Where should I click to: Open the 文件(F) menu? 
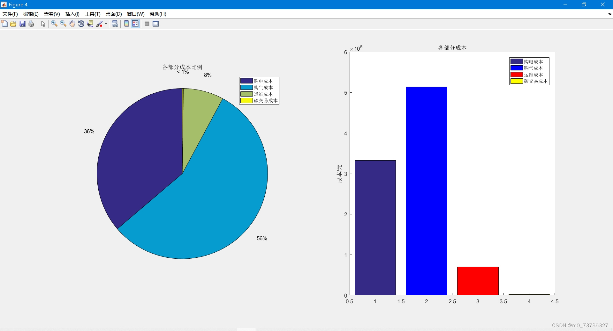point(10,14)
